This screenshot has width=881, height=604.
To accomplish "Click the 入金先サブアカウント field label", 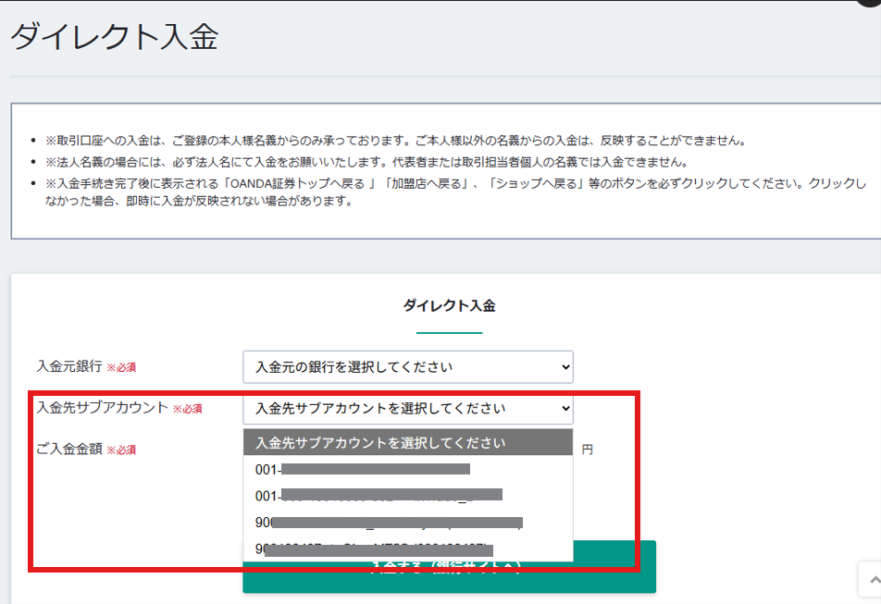I will (102, 408).
